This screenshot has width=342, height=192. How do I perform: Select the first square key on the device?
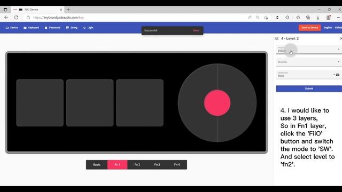[40, 103]
